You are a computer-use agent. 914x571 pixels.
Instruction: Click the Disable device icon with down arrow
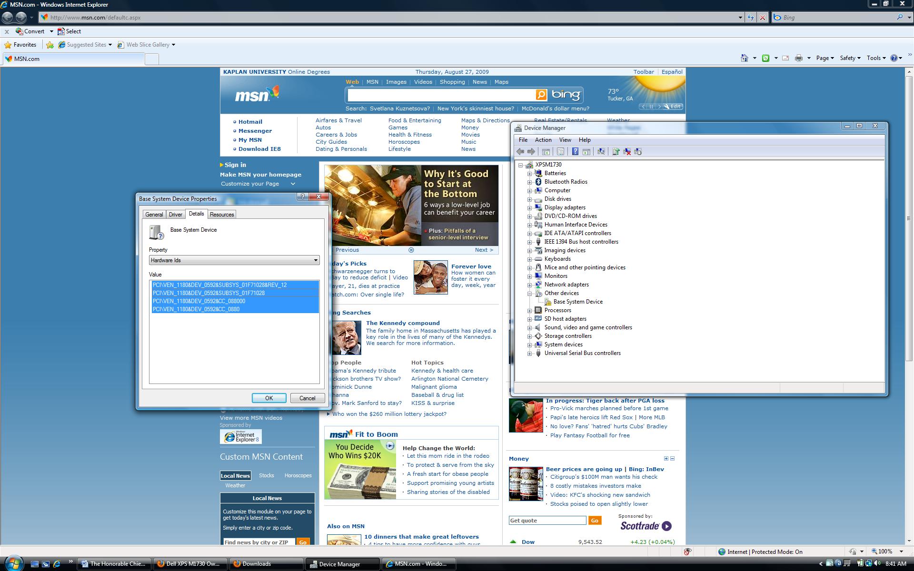coord(638,152)
